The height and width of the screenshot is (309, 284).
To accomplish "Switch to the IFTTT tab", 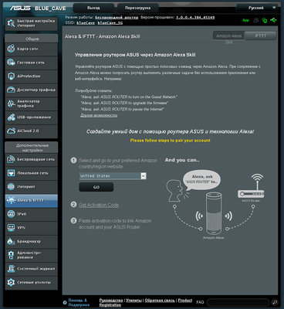I will [x=260, y=36].
